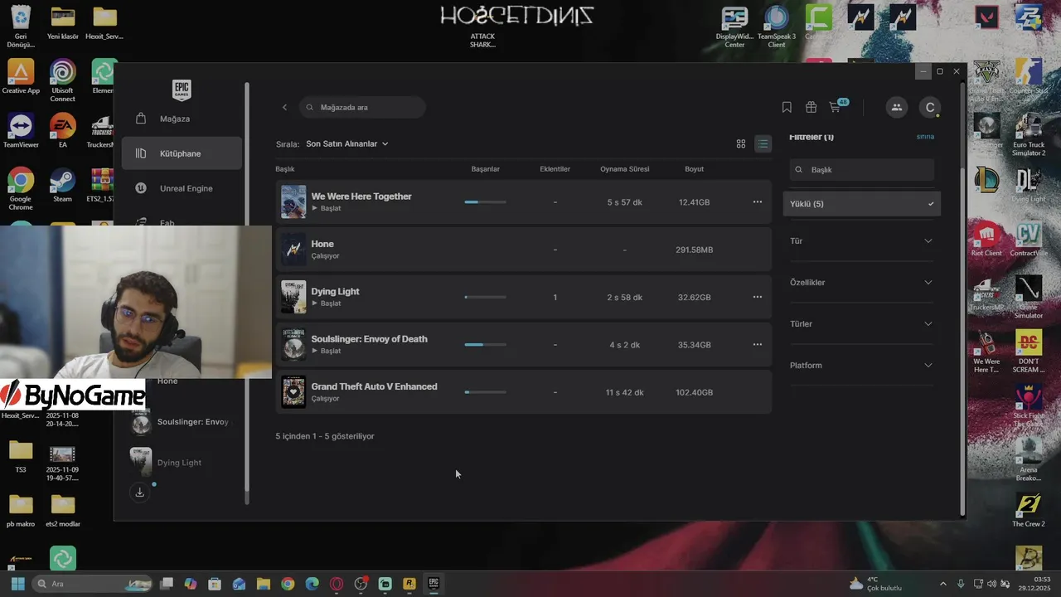Open Euro Truck Simulator 2 desktop shortcut
Screen dimensions: 1061x597
point(1029,136)
